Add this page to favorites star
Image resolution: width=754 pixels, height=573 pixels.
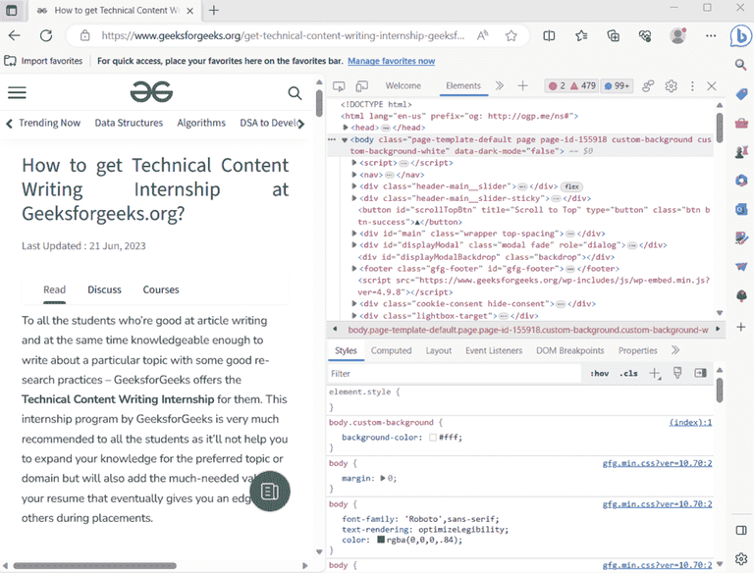click(x=512, y=35)
